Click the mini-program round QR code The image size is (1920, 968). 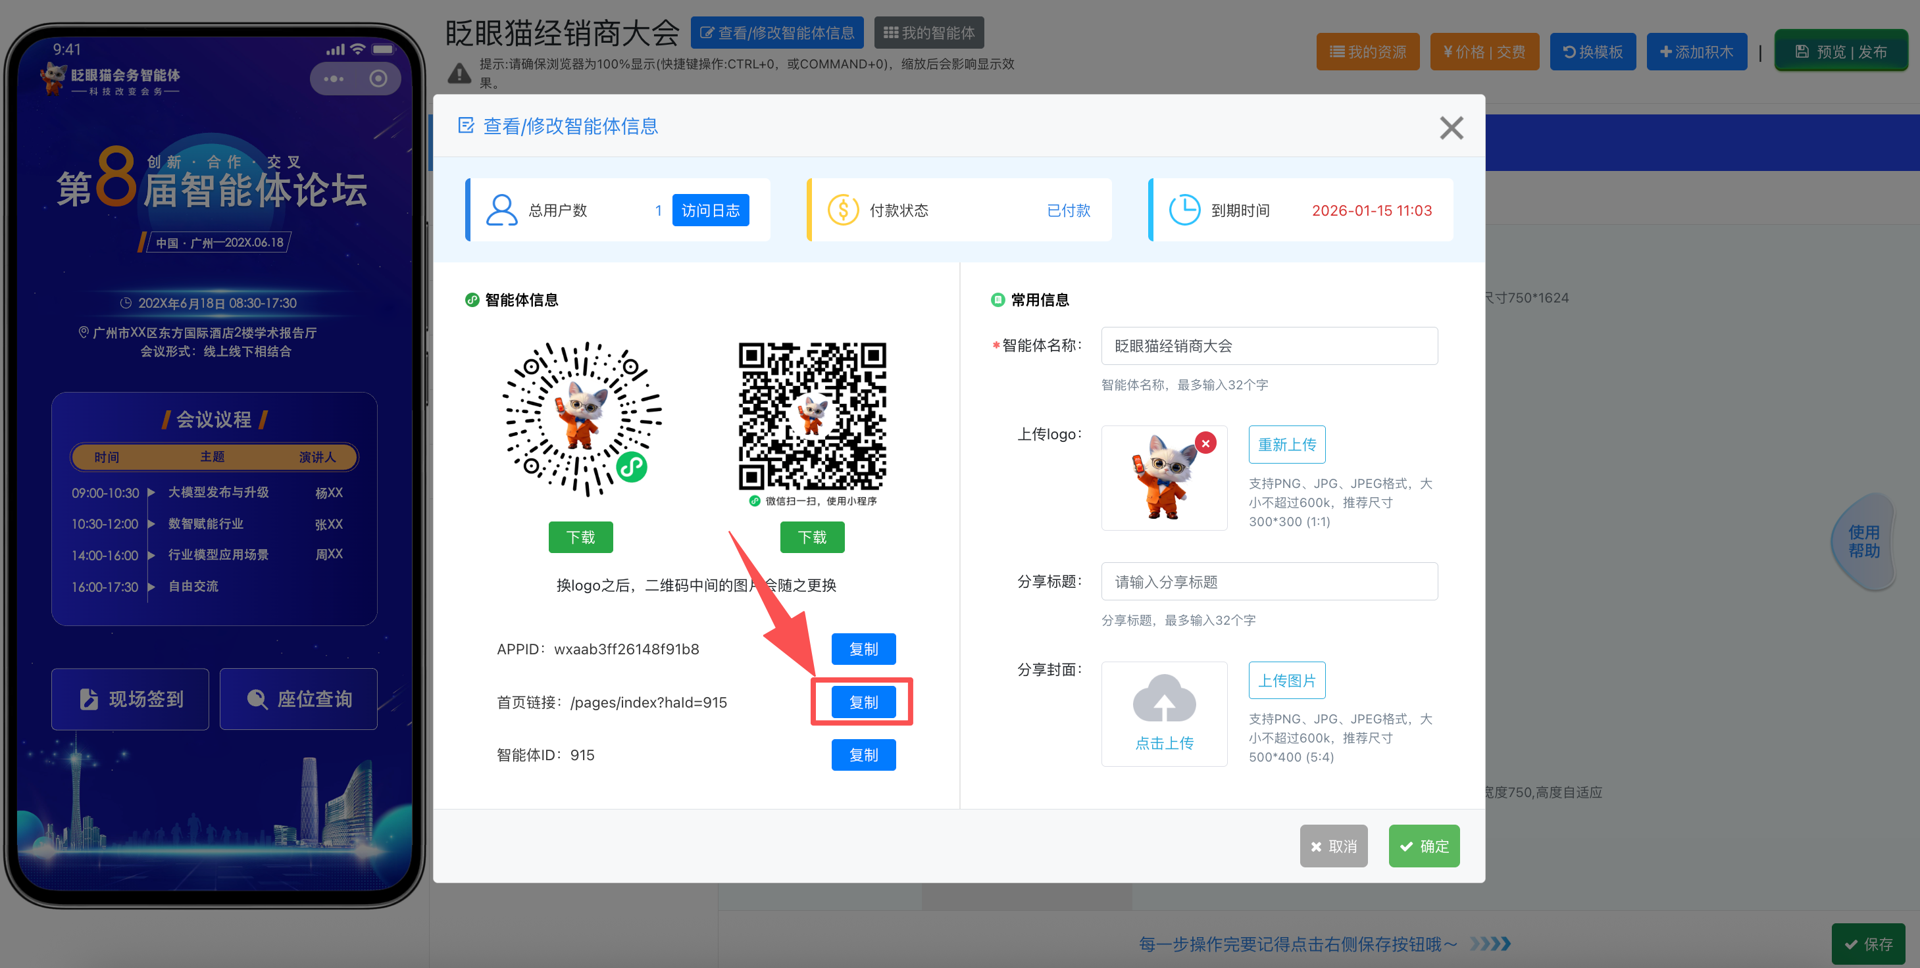pyautogui.click(x=582, y=419)
